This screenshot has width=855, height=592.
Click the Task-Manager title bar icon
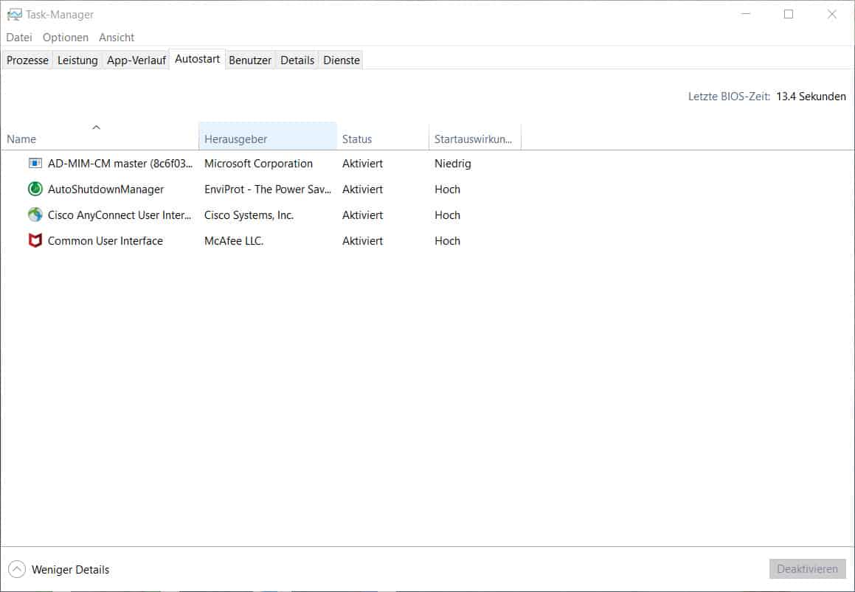14,15
